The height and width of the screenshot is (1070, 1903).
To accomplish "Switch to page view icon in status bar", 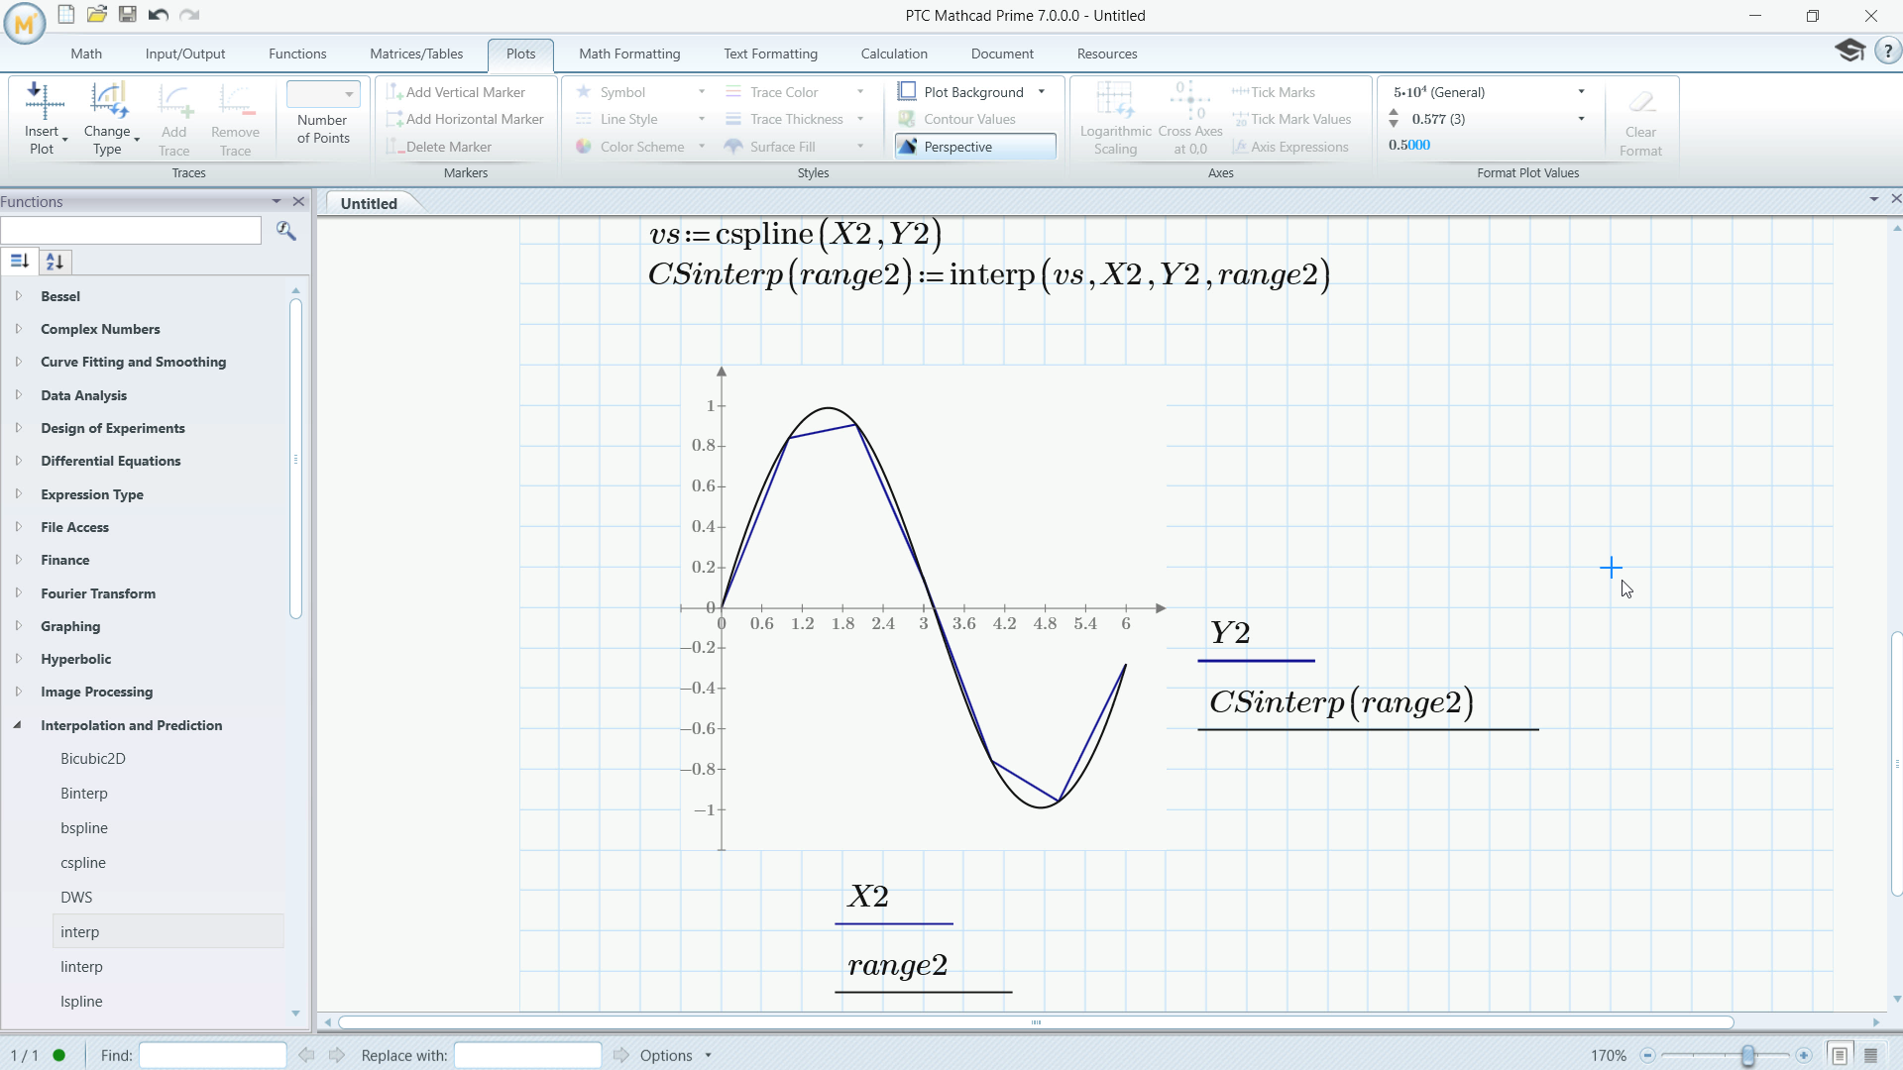I will coord(1840,1055).
